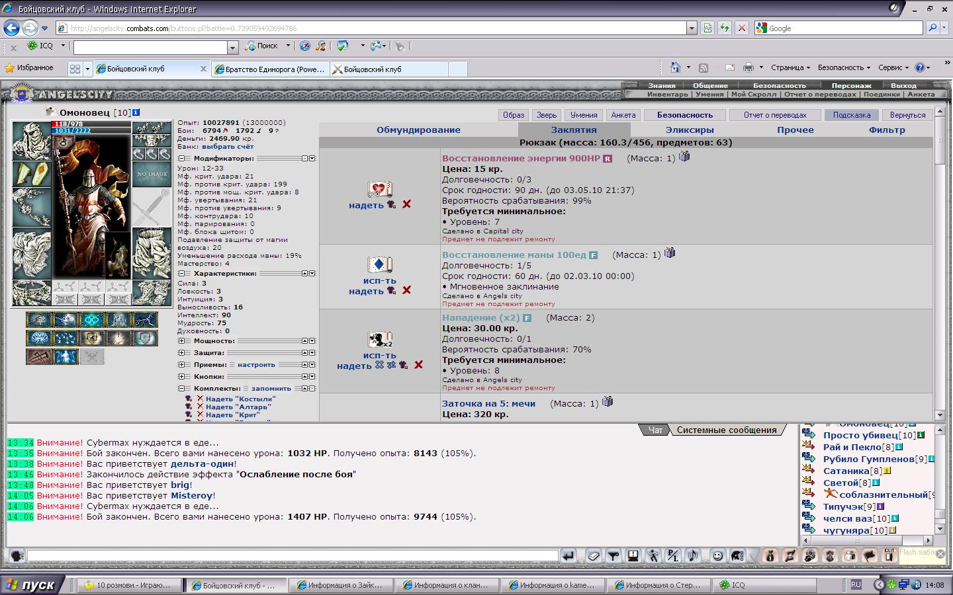Click the Восстановление маны 100ед scroll icon
Viewport: 953px width, 595px height.
click(x=379, y=265)
